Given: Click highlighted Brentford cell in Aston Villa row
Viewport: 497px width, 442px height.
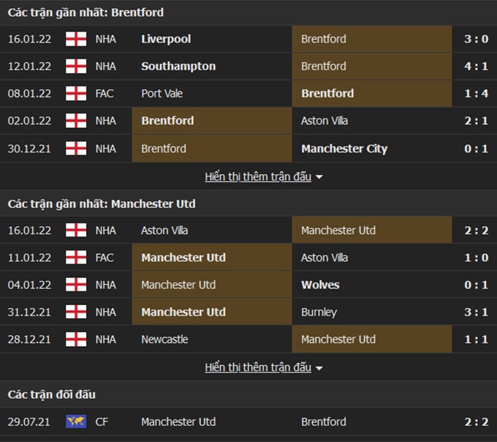Looking at the screenshot, I should coord(212,121).
